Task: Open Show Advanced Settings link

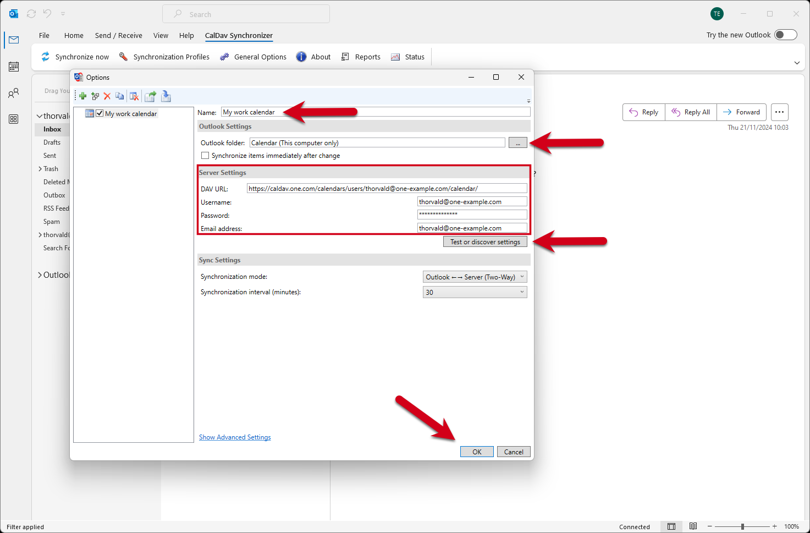Action: pos(234,437)
